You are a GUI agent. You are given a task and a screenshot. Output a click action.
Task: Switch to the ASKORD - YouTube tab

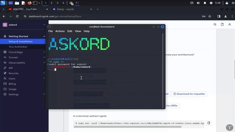point(25,9)
